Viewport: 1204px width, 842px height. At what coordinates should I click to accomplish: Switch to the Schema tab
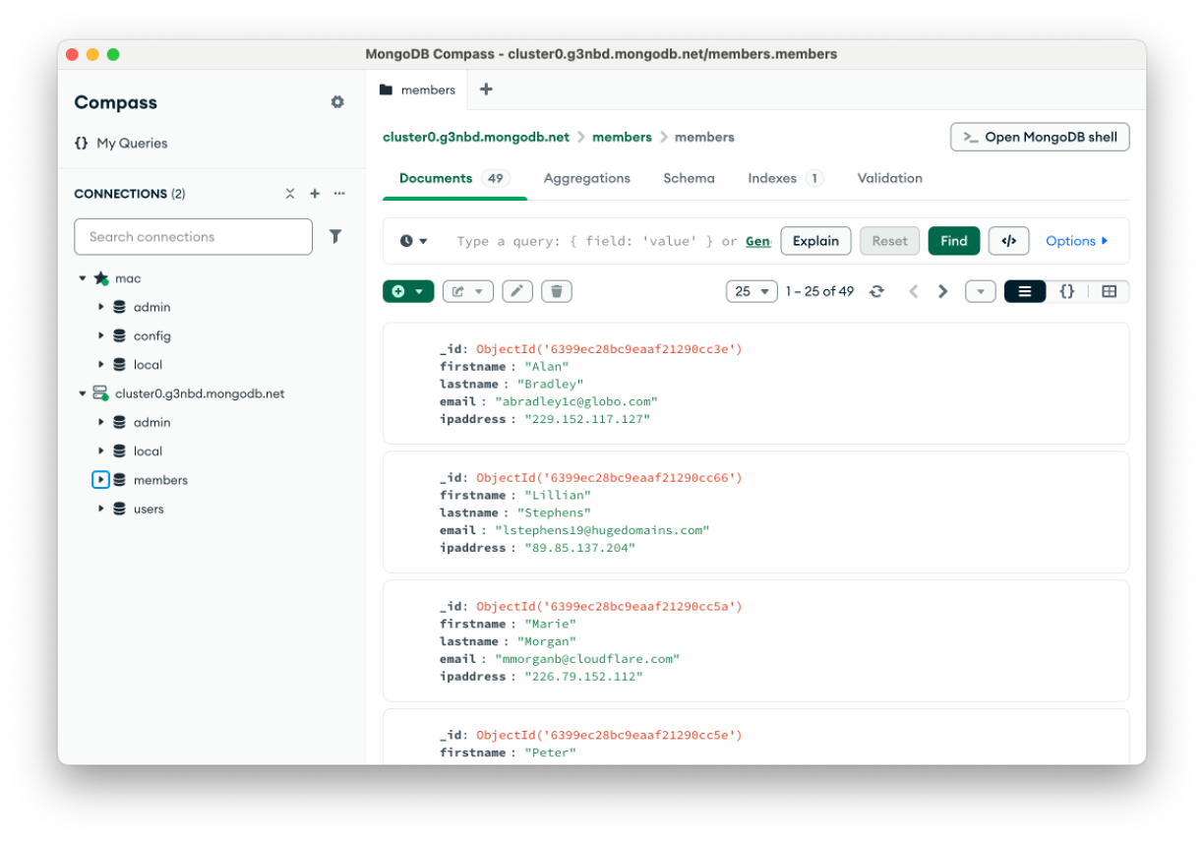click(689, 178)
